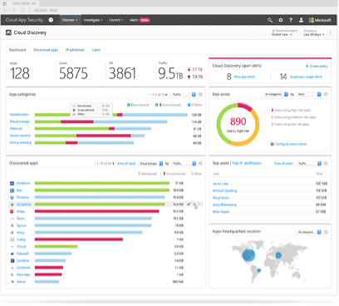
Task: Switch to the Dashboard tab
Action: tap(17, 50)
